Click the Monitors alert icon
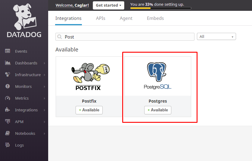252x161 pixels. (x=8, y=86)
